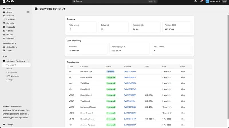Open the Products tag icon
Image resolution: width=229 pixels, height=128 pixels.
pyautogui.click(x=4, y=16)
